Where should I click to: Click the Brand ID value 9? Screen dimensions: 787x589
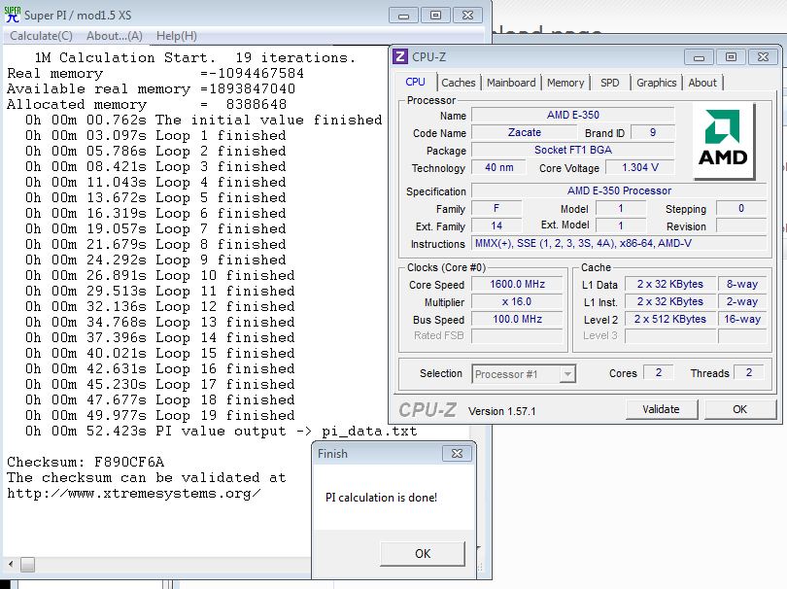pyautogui.click(x=653, y=132)
